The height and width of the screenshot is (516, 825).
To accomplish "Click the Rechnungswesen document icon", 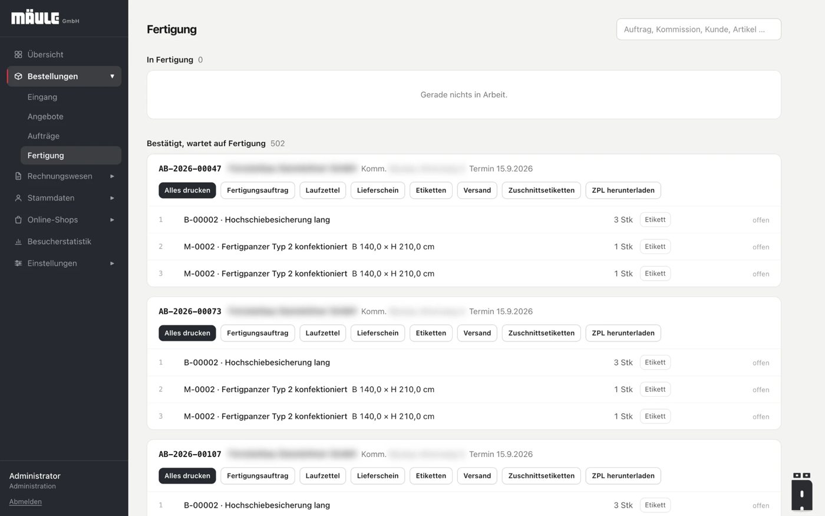I will point(18,176).
